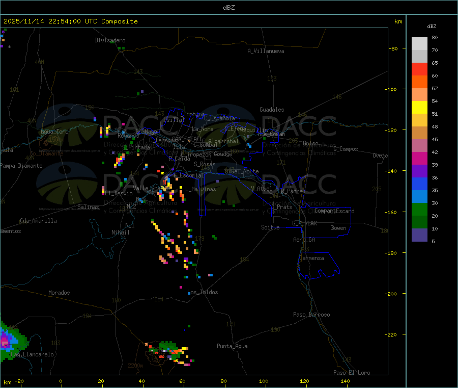Image resolution: width=458 pixels, height=388 pixels.
Task: Click the Pampa_Diamante map label
Action: [x=21, y=166]
